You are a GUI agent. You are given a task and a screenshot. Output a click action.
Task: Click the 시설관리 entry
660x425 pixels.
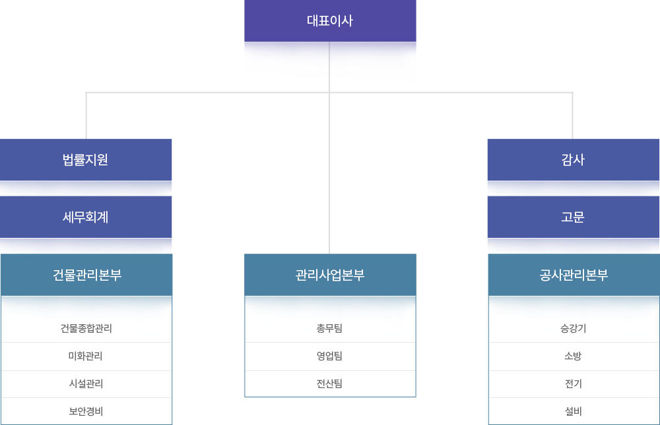(86, 383)
